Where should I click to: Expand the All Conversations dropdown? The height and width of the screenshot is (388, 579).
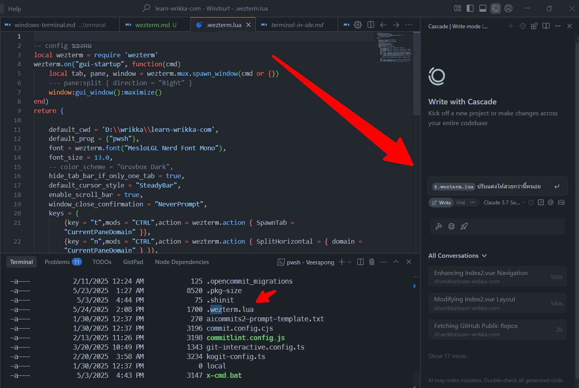click(457, 255)
